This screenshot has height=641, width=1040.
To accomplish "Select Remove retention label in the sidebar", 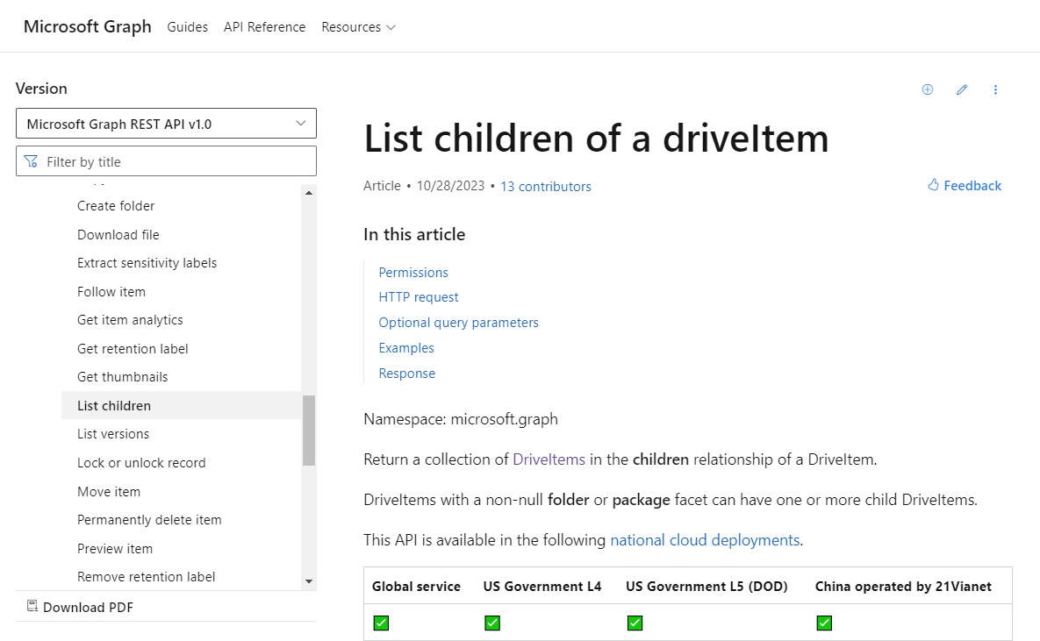I will tap(146, 577).
